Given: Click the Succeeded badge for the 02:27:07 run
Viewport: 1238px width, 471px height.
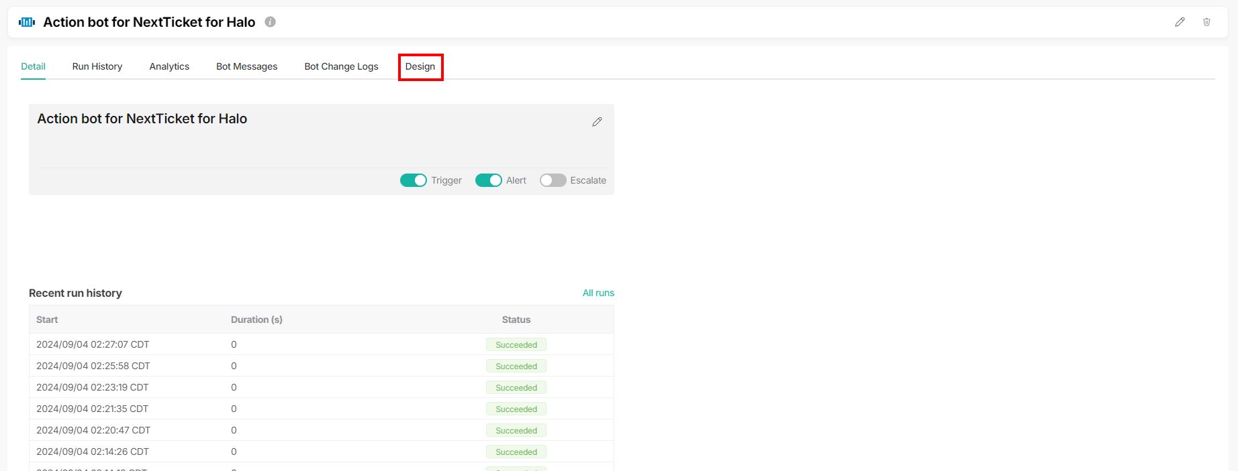Looking at the screenshot, I should (x=516, y=345).
